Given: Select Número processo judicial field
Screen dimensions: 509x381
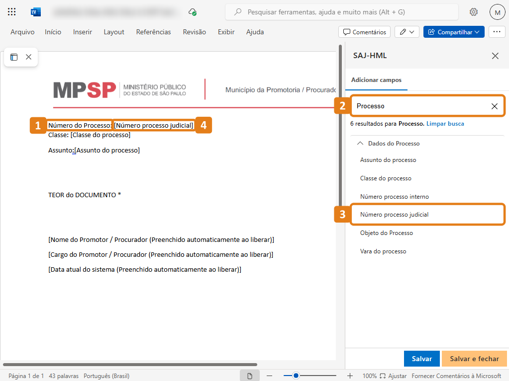Looking at the screenshot, I should [394, 215].
